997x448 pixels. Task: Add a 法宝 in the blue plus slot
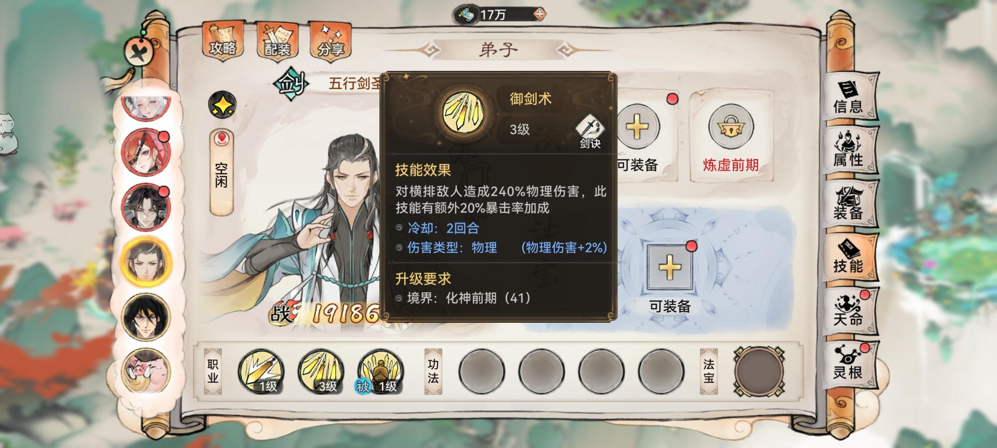(670, 267)
